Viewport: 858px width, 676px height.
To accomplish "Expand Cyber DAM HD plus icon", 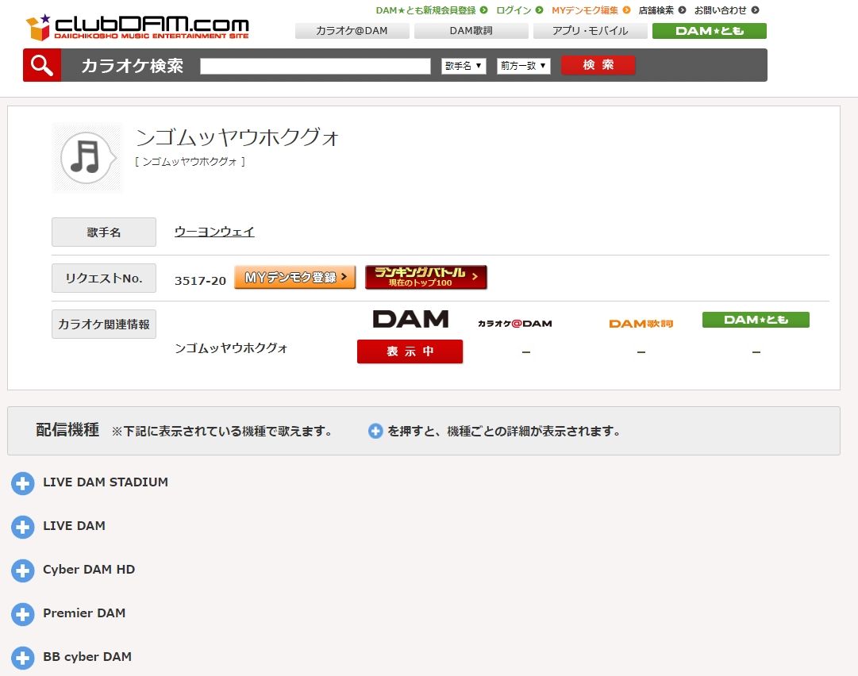I will point(22,570).
